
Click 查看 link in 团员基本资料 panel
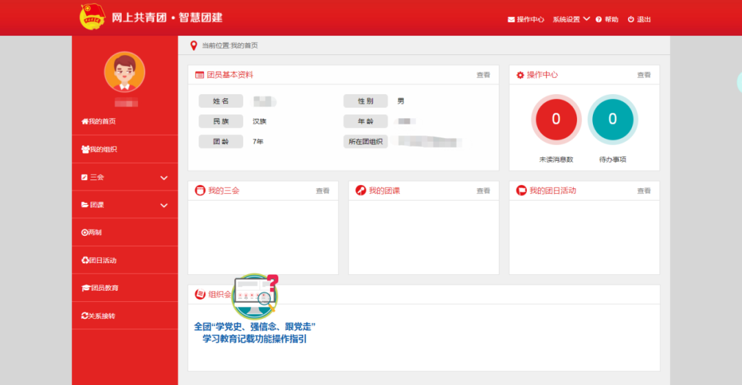tap(483, 75)
